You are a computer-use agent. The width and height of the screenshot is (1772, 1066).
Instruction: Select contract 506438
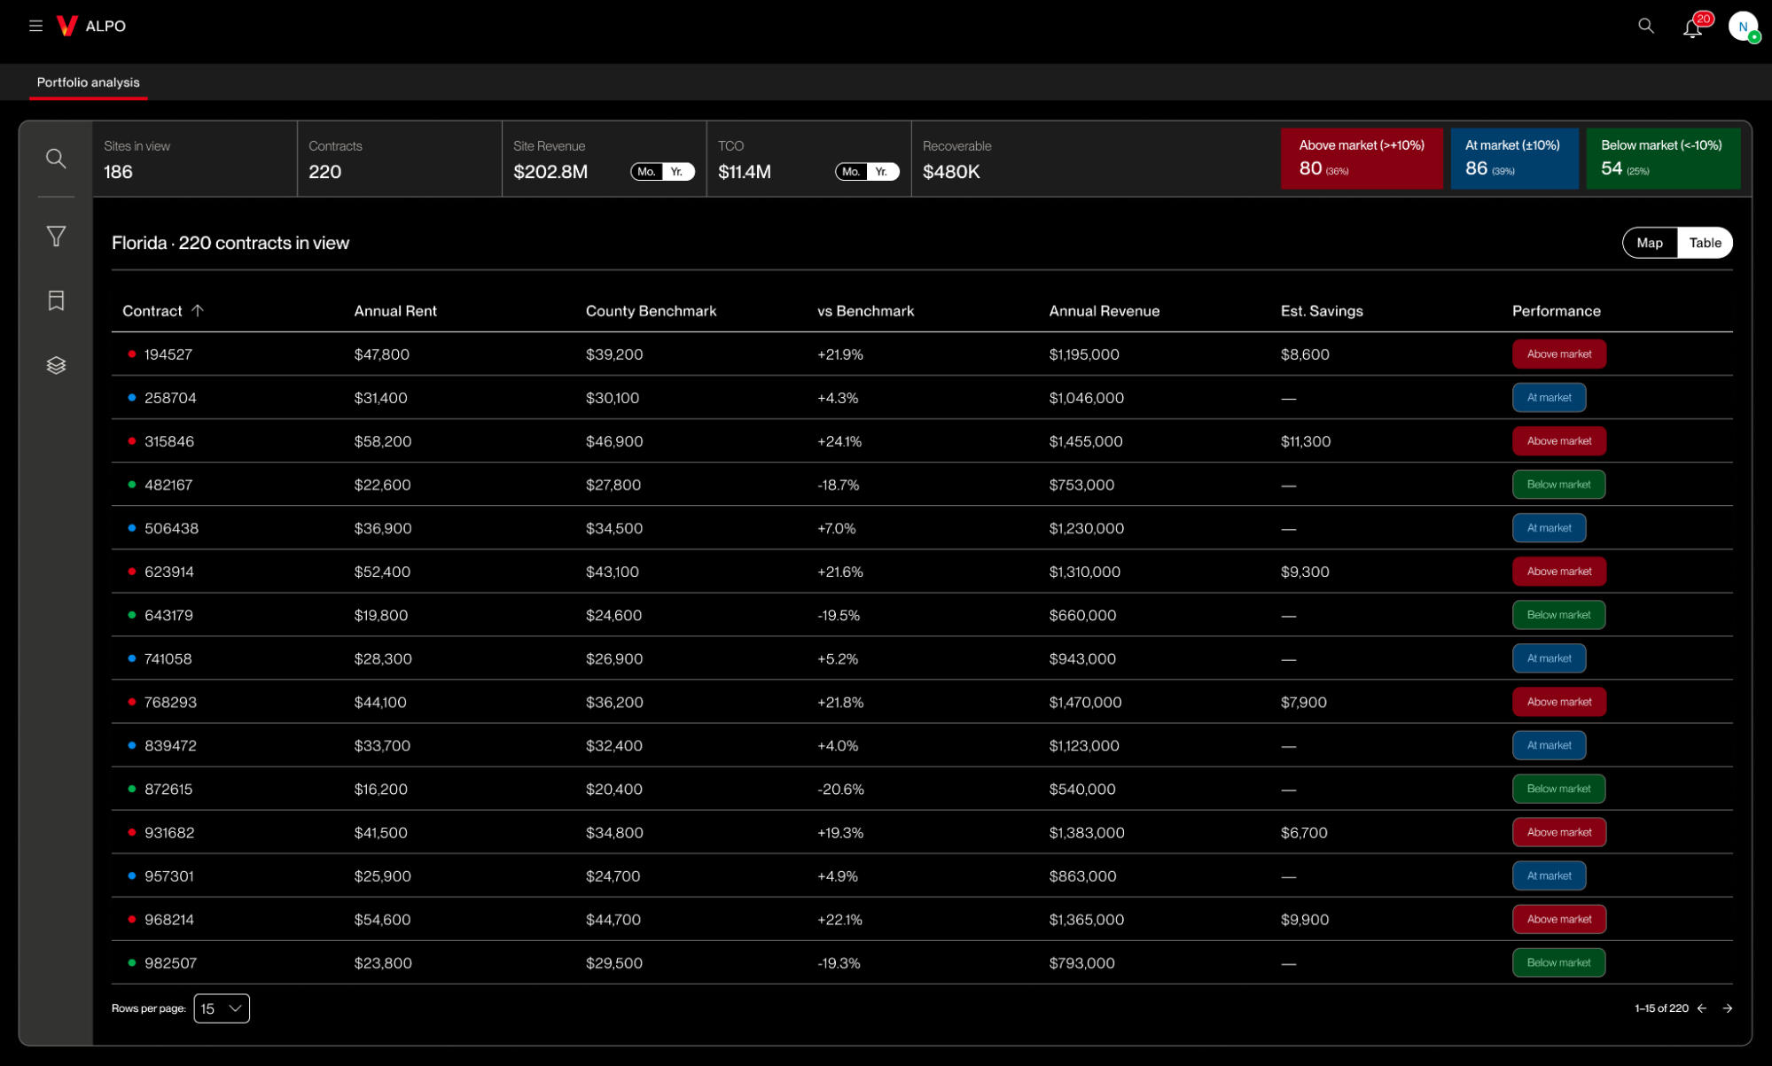(171, 528)
